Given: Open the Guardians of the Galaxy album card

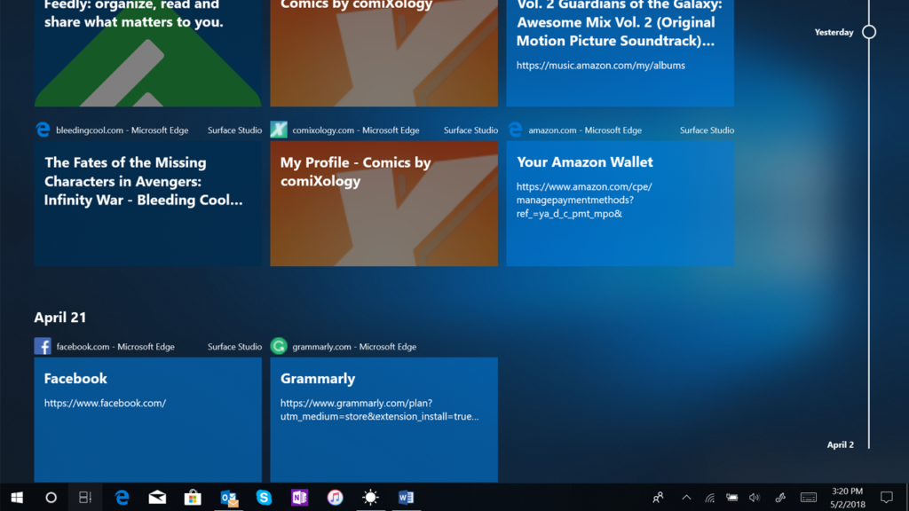Looking at the screenshot, I should tap(620, 53).
